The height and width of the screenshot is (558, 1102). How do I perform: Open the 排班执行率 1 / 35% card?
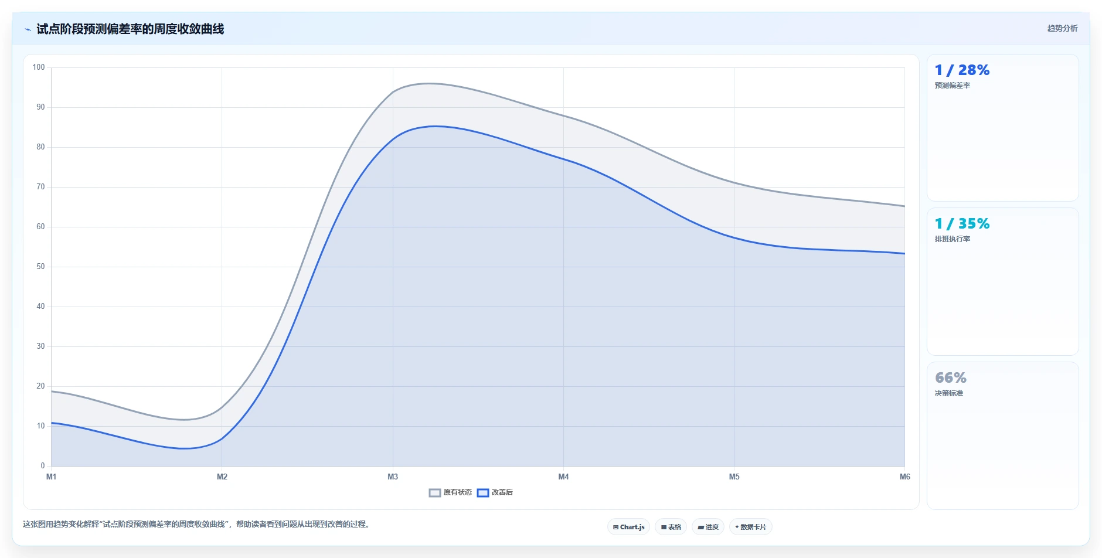[1002, 281]
